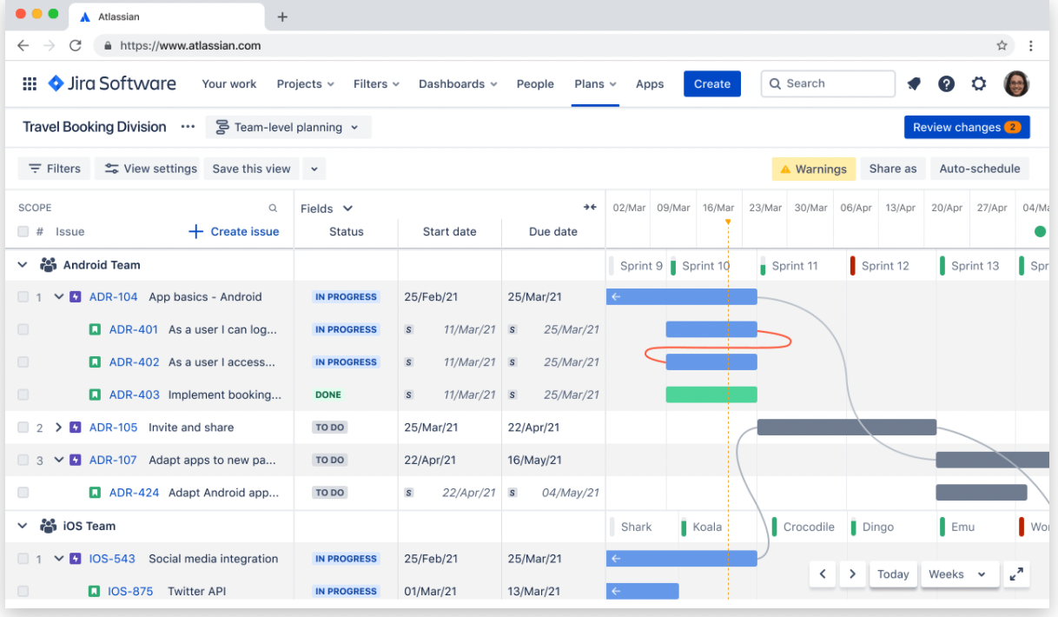Check the box for IOS-543 row
This screenshot has height=617, width=1058.
[x=23, y=559]
